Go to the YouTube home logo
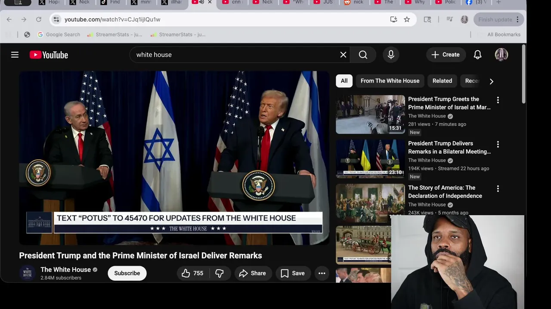551x309 pixels. click(x=49, y=55)
